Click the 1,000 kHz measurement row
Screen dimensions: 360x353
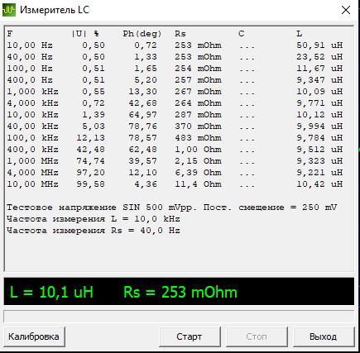(x=175, y=92)
